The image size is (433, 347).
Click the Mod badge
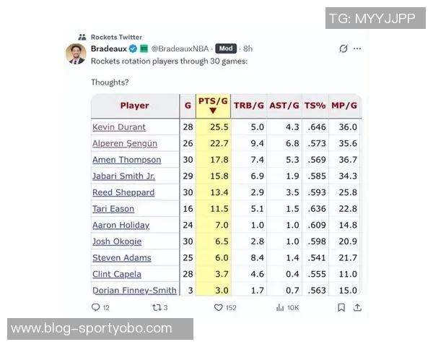coord(226,48)
